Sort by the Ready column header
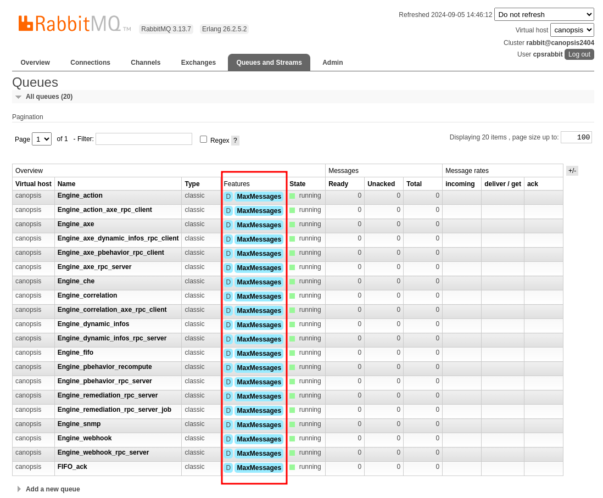 (338, 184)
